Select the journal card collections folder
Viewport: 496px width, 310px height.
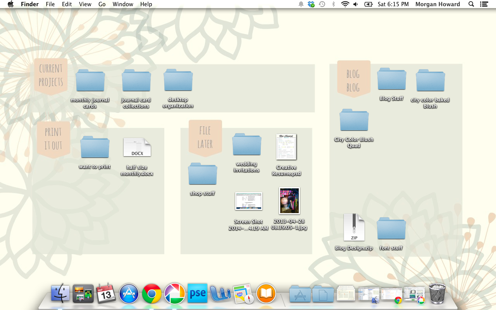click(x=136, y=81)
